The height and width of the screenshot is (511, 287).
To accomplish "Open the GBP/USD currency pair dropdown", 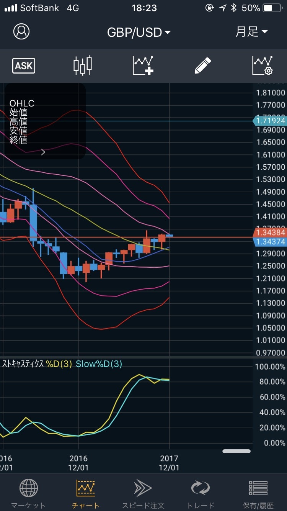I will coord(139,33).
